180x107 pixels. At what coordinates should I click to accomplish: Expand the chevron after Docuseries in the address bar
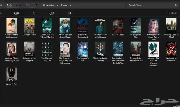pos(57,5)
